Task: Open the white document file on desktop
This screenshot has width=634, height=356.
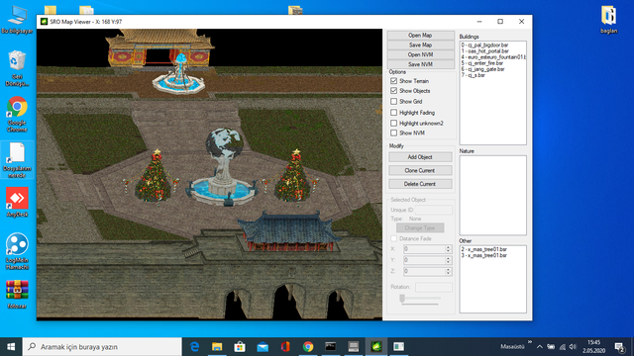Action: tap(17, 160)
